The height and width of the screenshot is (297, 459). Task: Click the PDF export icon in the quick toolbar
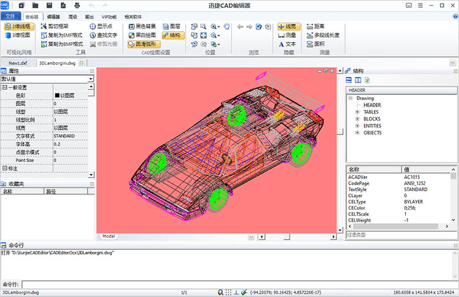63,5
